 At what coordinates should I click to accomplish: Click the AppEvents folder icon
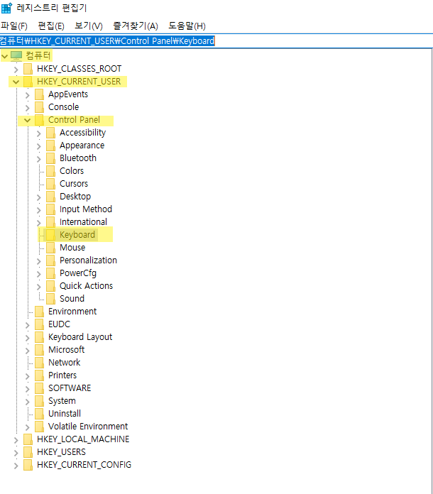point(39,94)
